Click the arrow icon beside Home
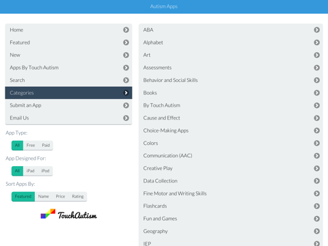Image resolution: width=328 pixels, height=246 pixels. click(x=126, y=30)
